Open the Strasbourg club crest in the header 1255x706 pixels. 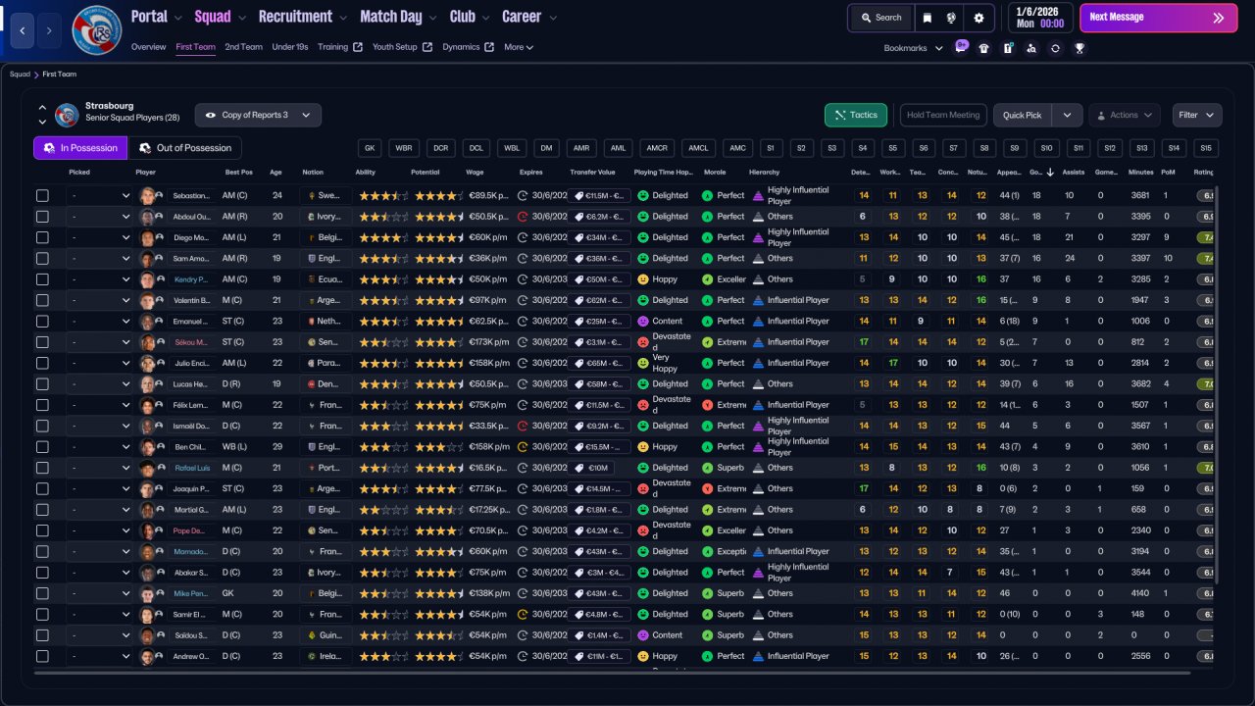tap(97, 30)
